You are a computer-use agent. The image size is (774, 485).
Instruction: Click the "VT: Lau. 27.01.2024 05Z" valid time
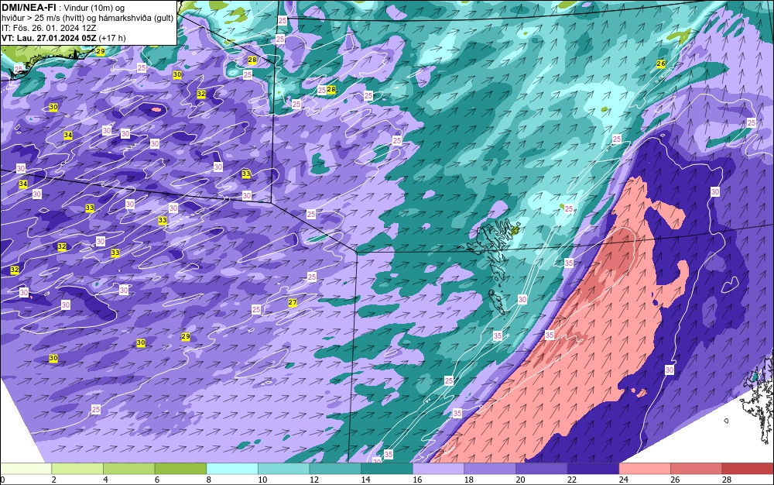(49, 38)
